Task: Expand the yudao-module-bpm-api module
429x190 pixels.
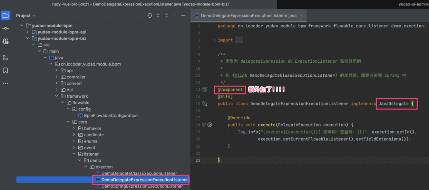Action: 28,32
